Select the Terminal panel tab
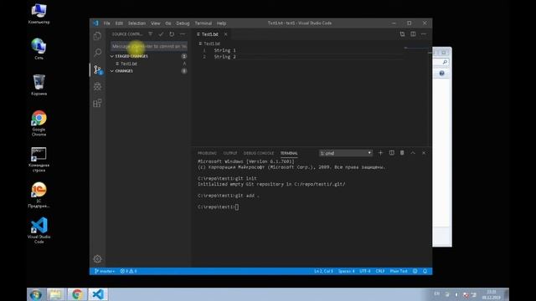Viewport: 536px width, 301px height. click(x=289, y=153)
